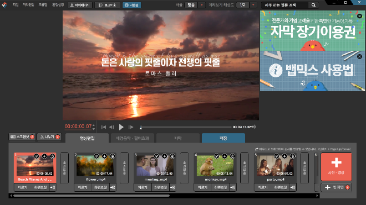Open the 파일 menu
Image resolution: width=366 pixels, height=205 pixels.
(x=16, y=5)
